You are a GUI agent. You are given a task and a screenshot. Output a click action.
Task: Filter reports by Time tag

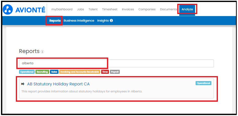coord(105,72)
